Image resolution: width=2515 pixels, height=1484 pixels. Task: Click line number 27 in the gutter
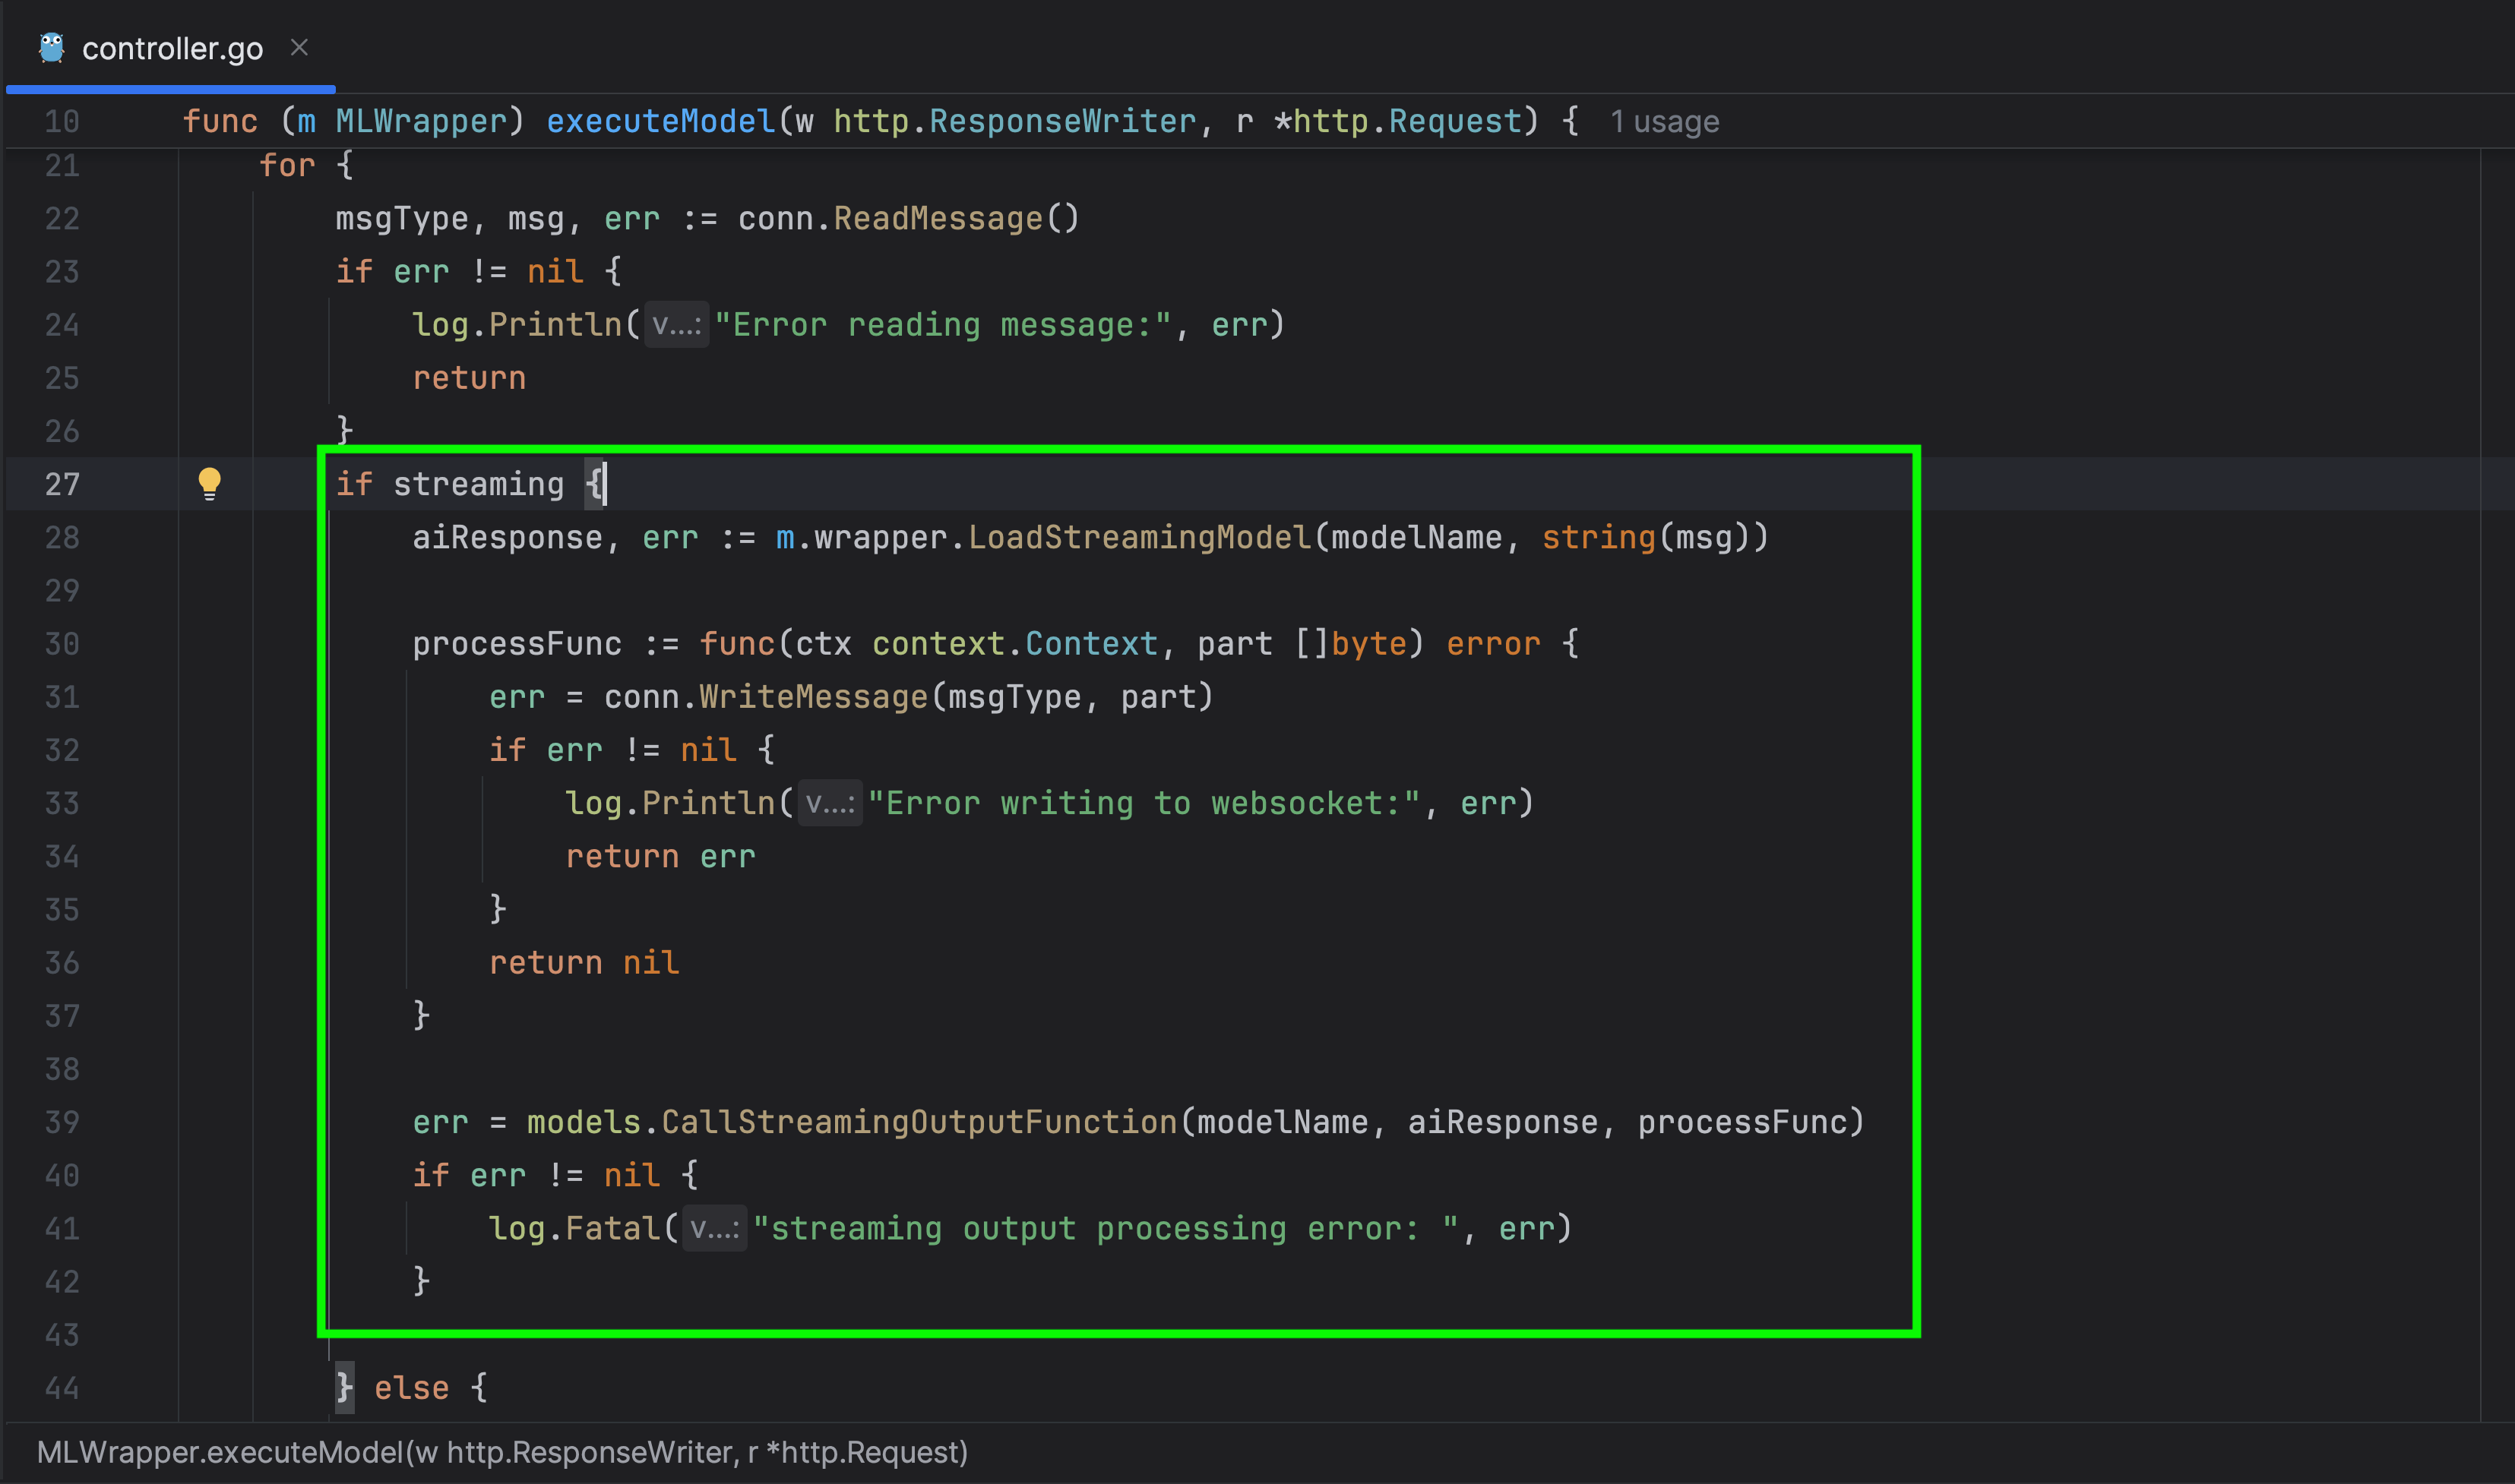click(62, 484)
